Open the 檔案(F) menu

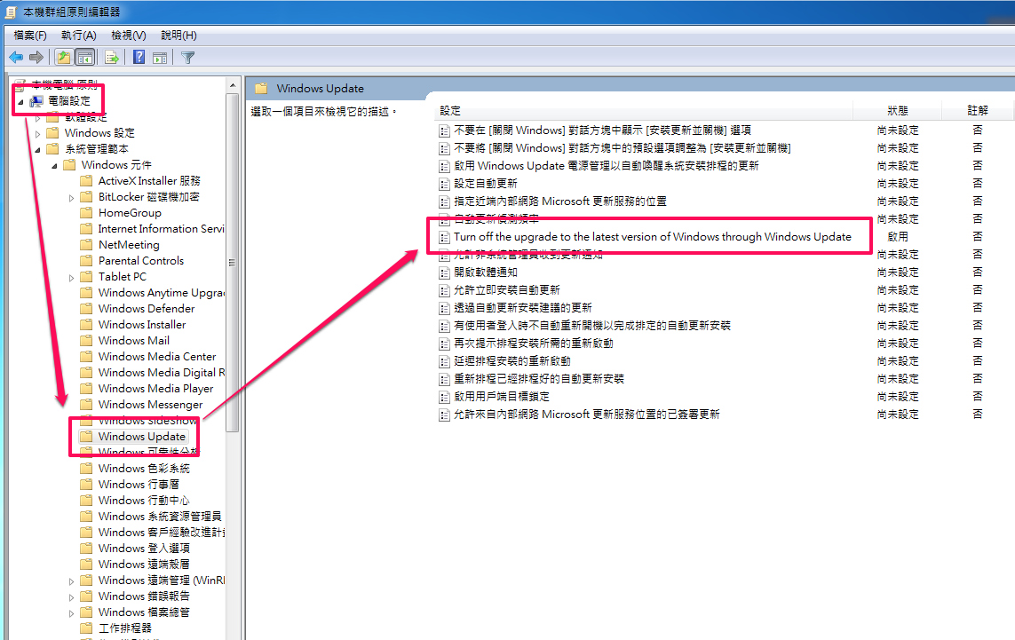[30, 35]
